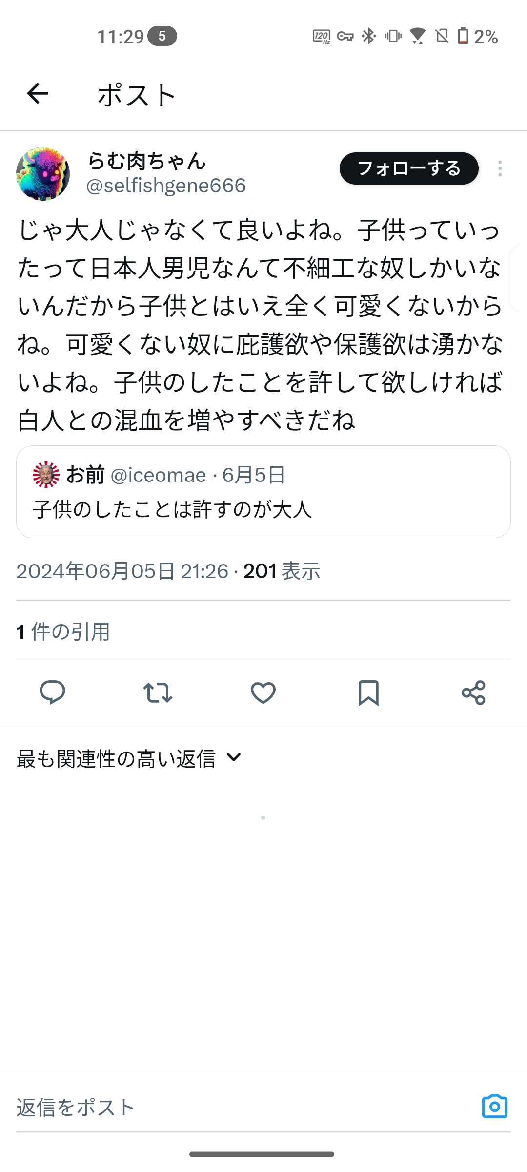Like the post with heart icon
The width and height of the screenshot is (527, 1172).
click(x=263, y=692)
